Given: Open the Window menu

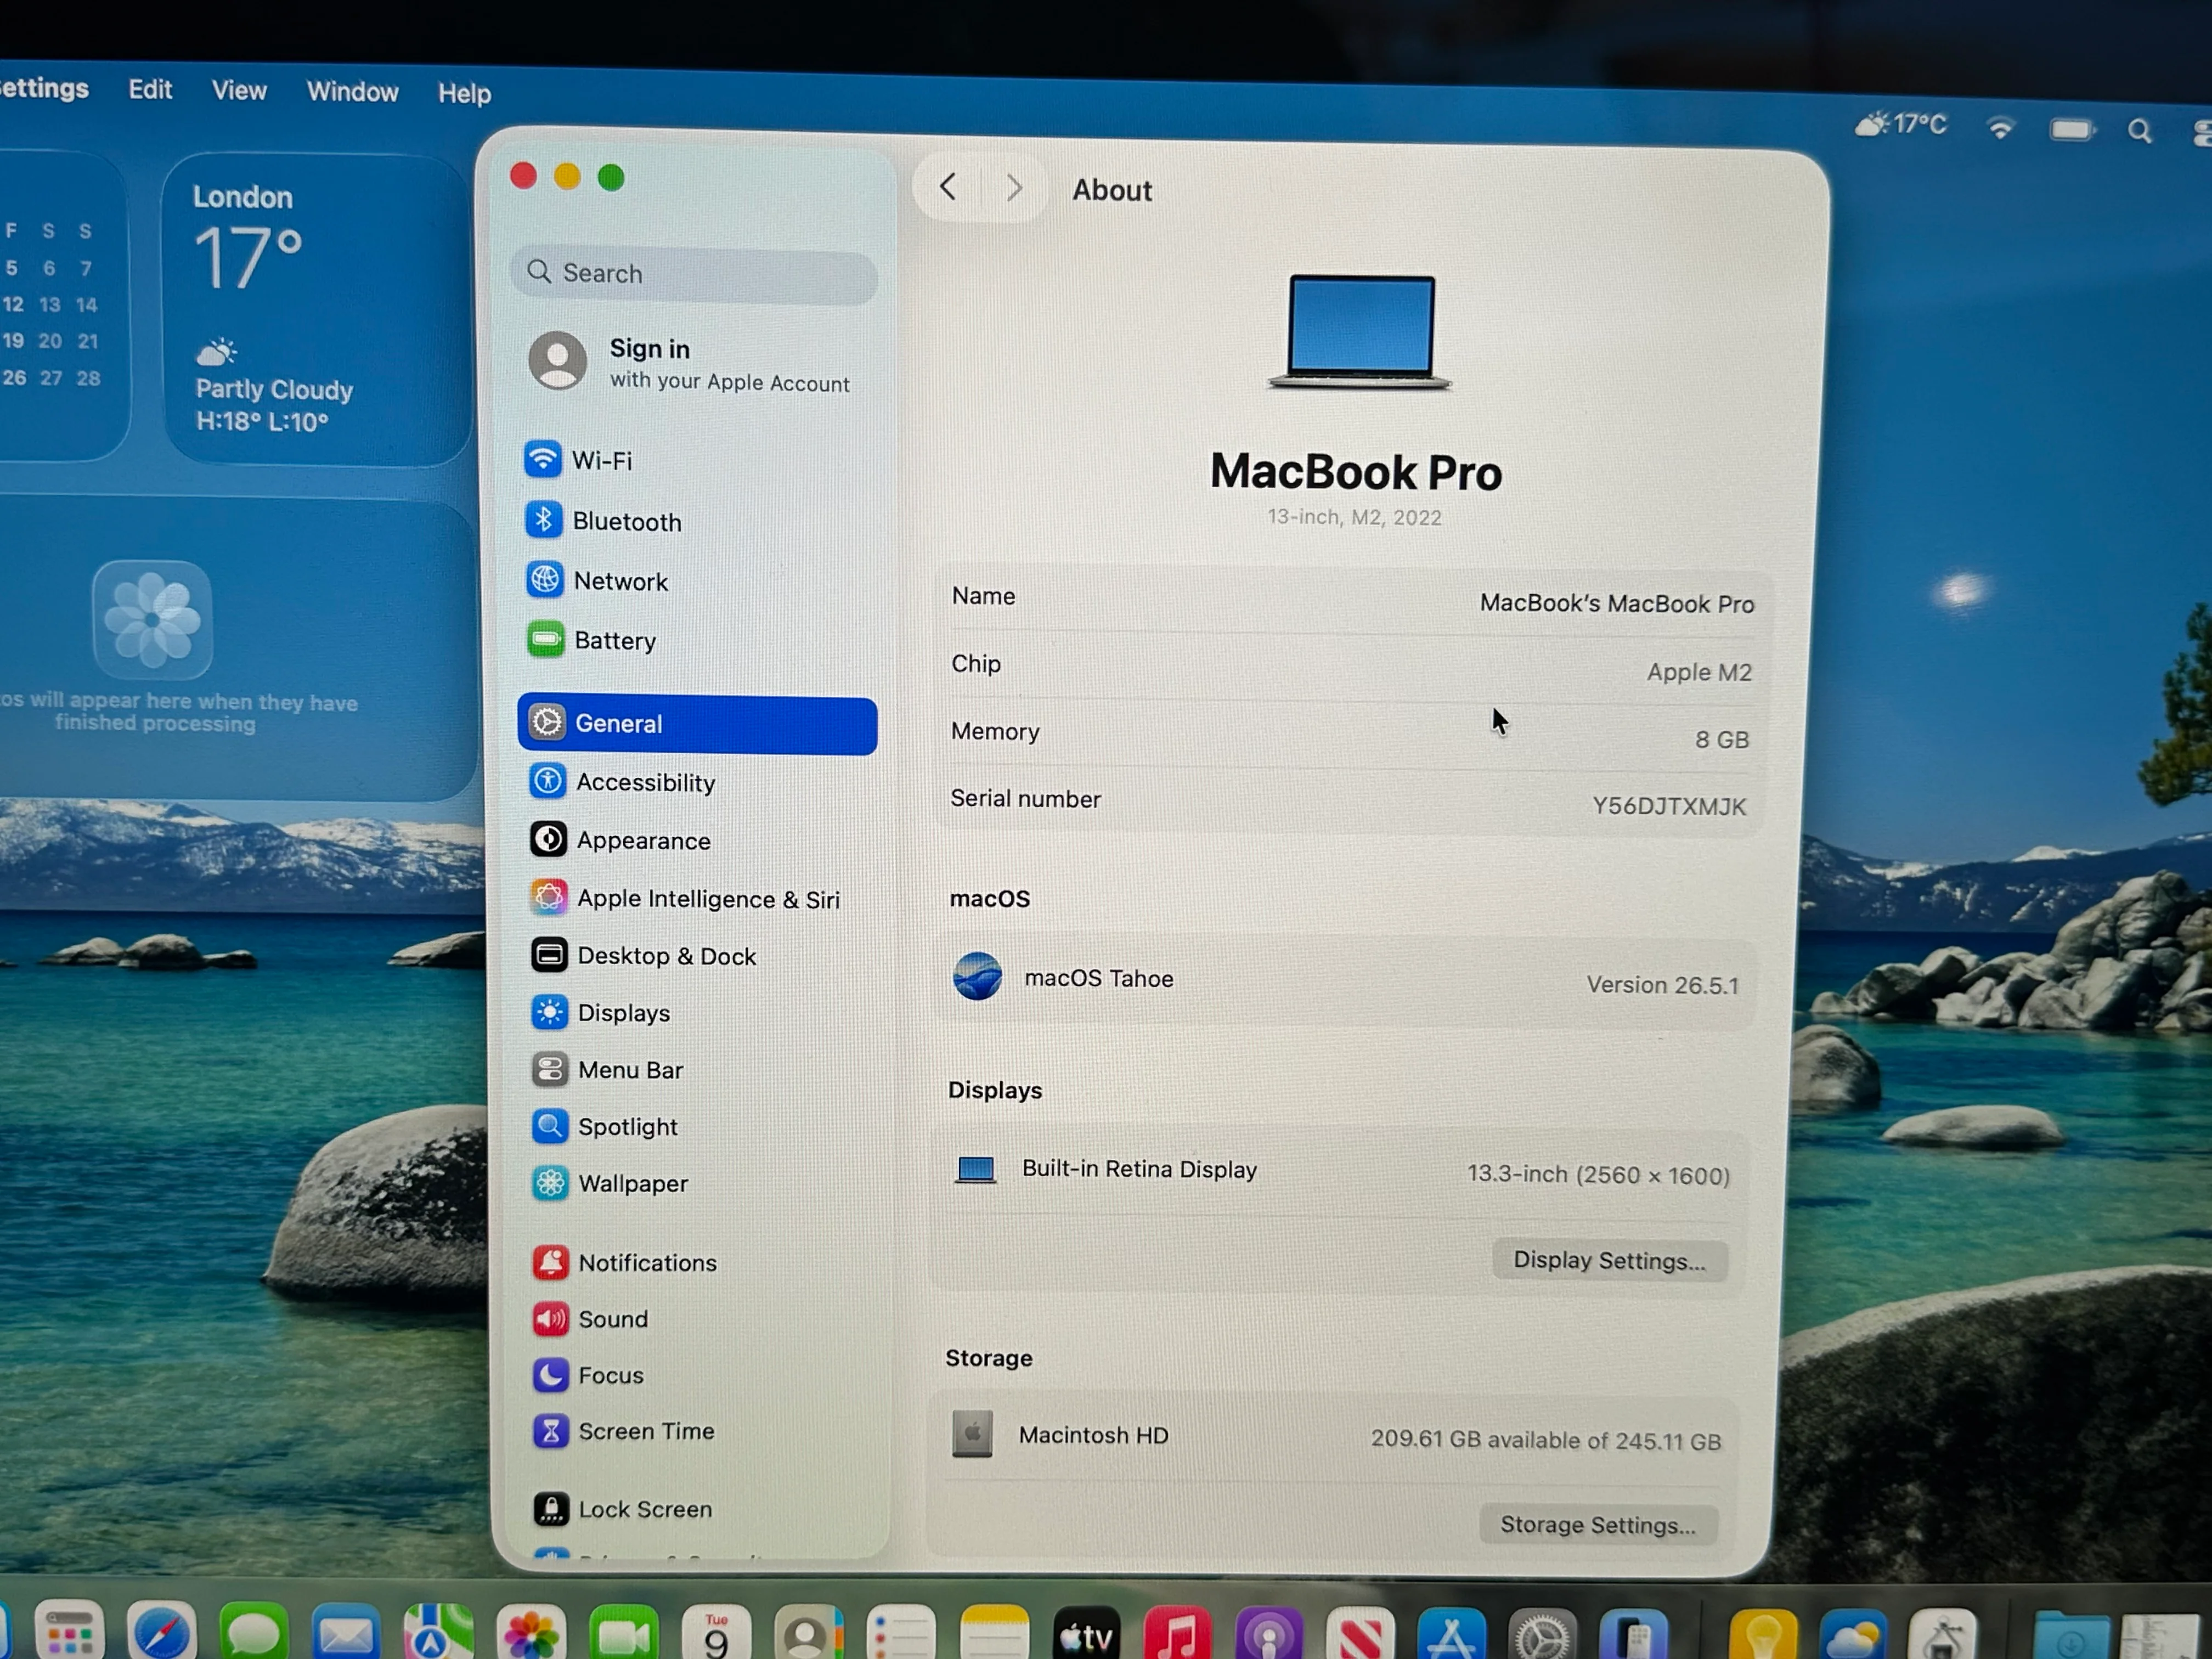Looking at the screenshot, I should coord(352,92).
